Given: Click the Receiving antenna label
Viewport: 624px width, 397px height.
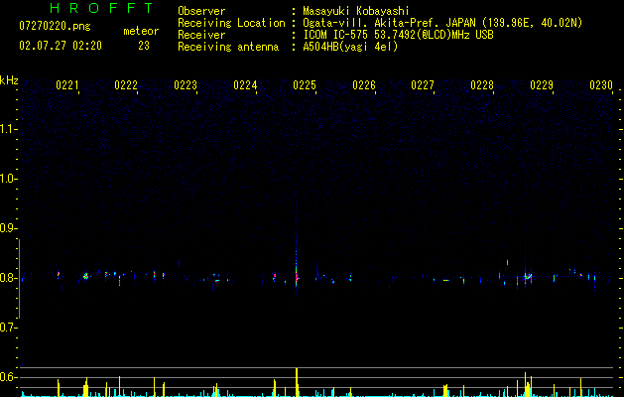Looking at the screenshot, I should [228, 47].
